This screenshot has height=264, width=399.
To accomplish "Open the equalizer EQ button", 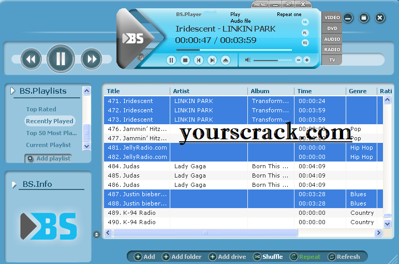I will pos(305,43).
